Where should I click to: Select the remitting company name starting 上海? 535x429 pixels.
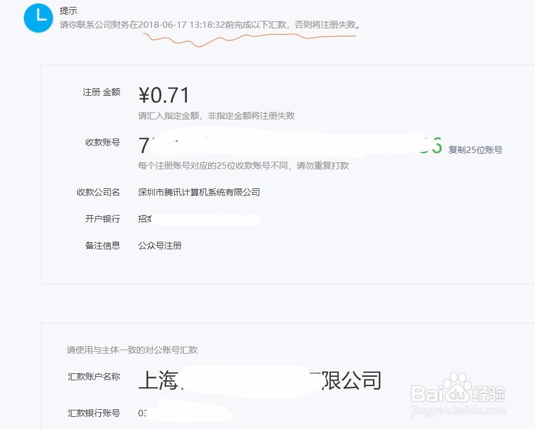(x=259, y=380)
